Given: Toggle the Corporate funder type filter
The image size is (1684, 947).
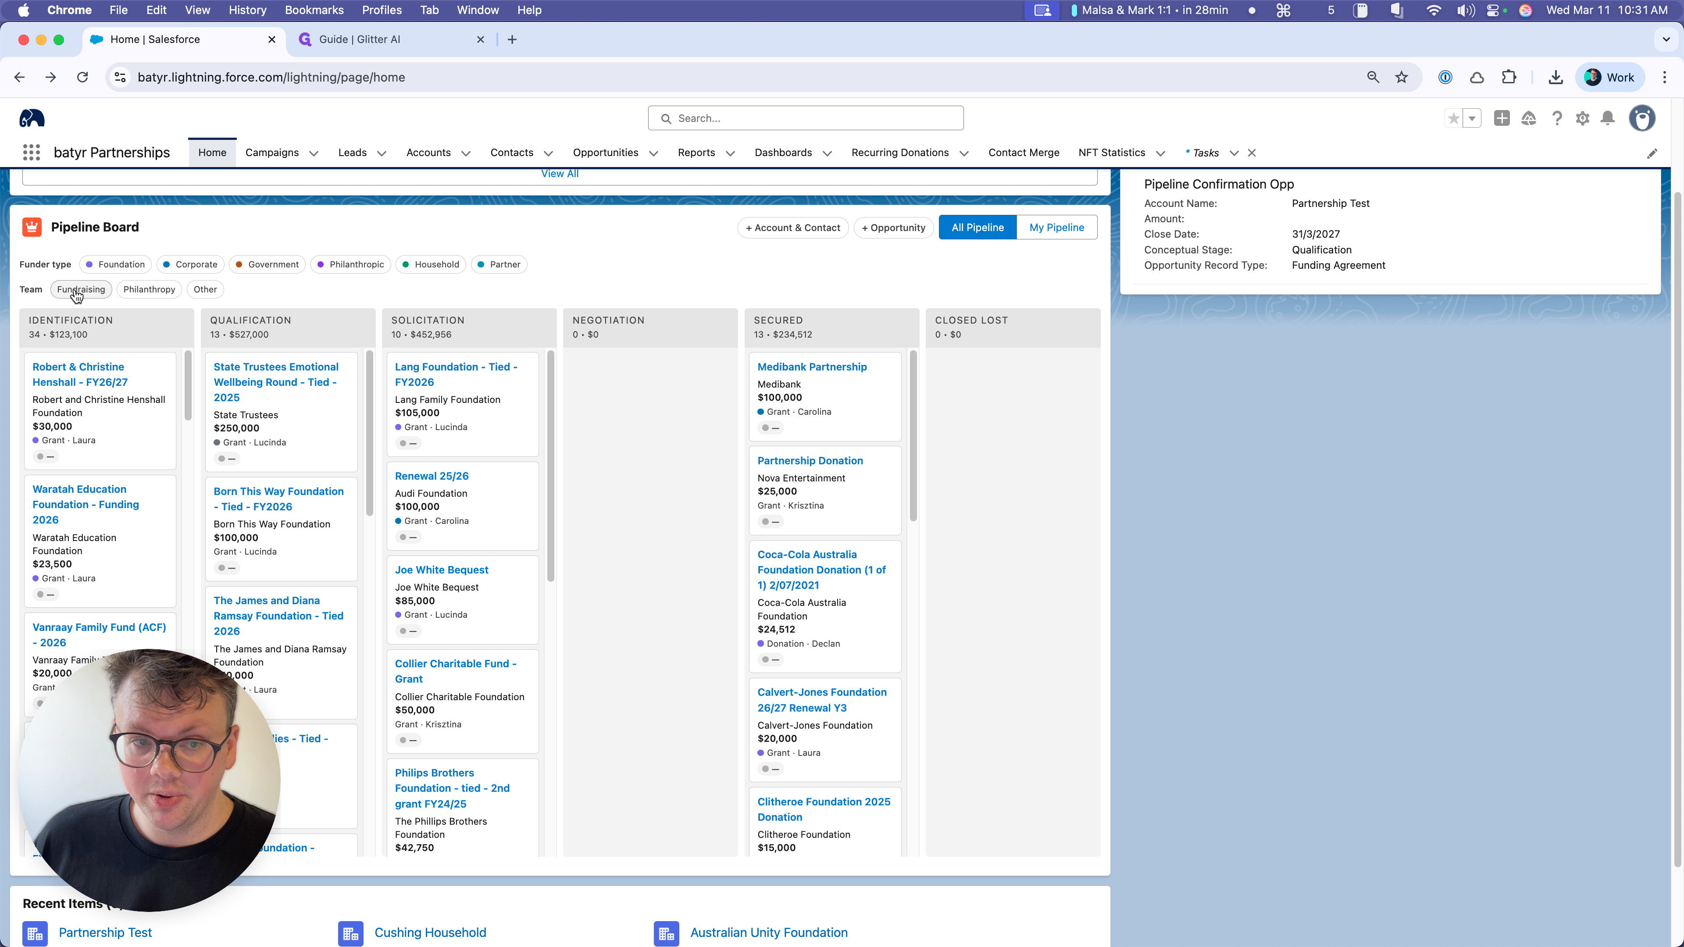Looking at the screenshot, I should pos(190,265).
